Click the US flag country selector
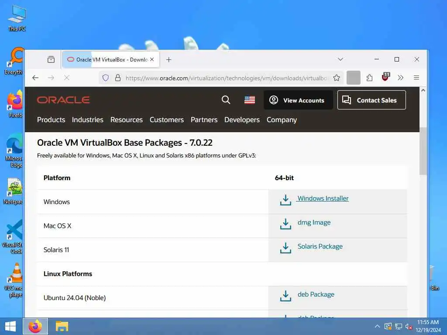This screenshot has width=447, height=335. [249, 100]
